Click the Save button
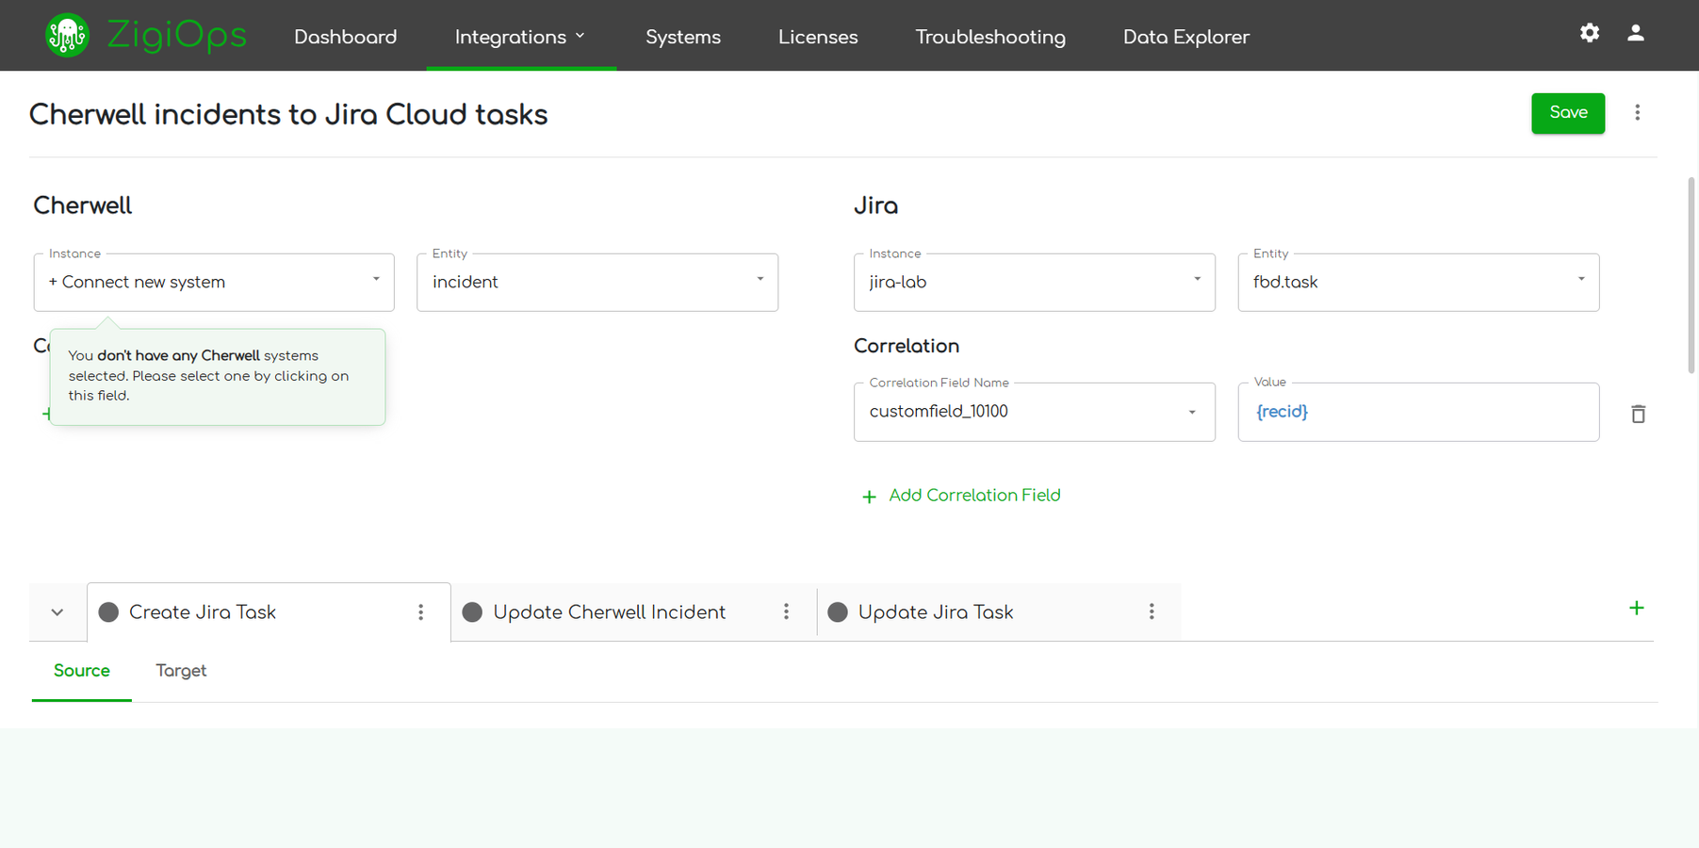1699x848 pixels. (x=1568, y=113)
